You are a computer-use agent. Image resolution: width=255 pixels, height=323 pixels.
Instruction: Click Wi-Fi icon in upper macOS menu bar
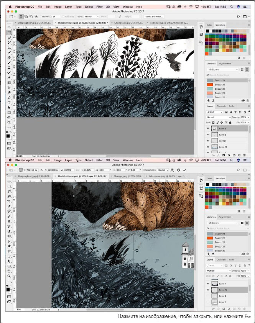191,7
